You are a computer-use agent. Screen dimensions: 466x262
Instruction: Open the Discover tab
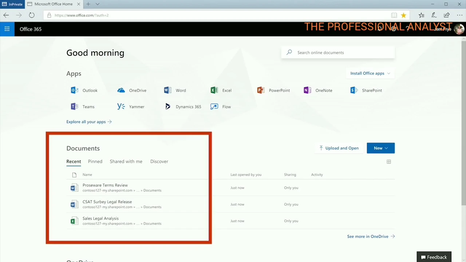click(159, 162)
